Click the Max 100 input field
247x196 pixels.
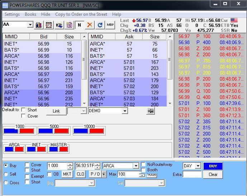(x=128, y=174)
